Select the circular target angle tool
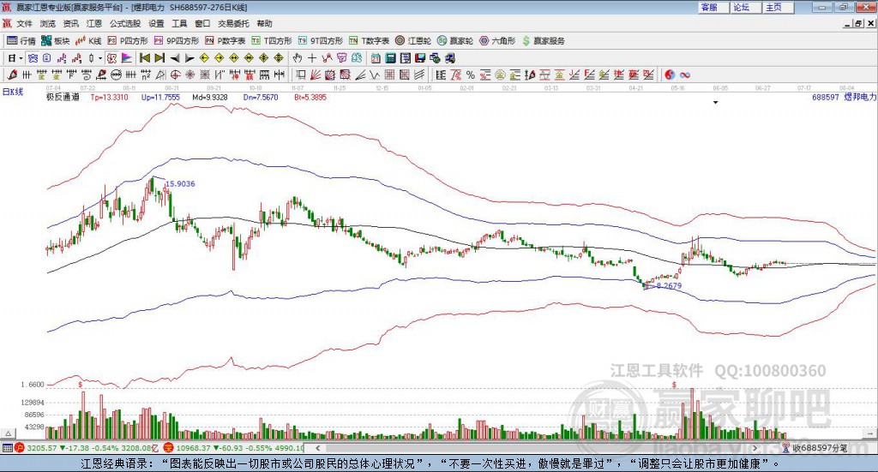This screenshot has width=878, height=472. click(175, 75)
